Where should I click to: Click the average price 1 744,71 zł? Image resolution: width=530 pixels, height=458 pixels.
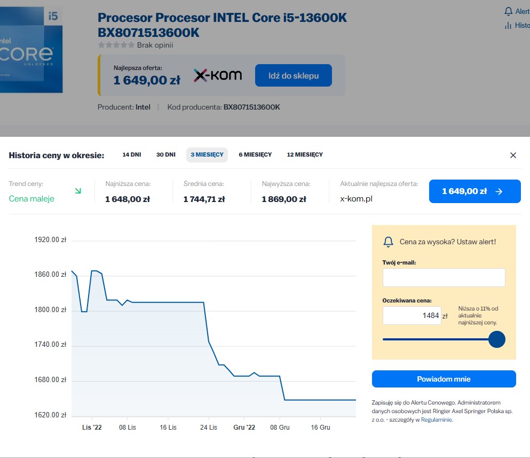pyautogui.click(x=204, y=199)
